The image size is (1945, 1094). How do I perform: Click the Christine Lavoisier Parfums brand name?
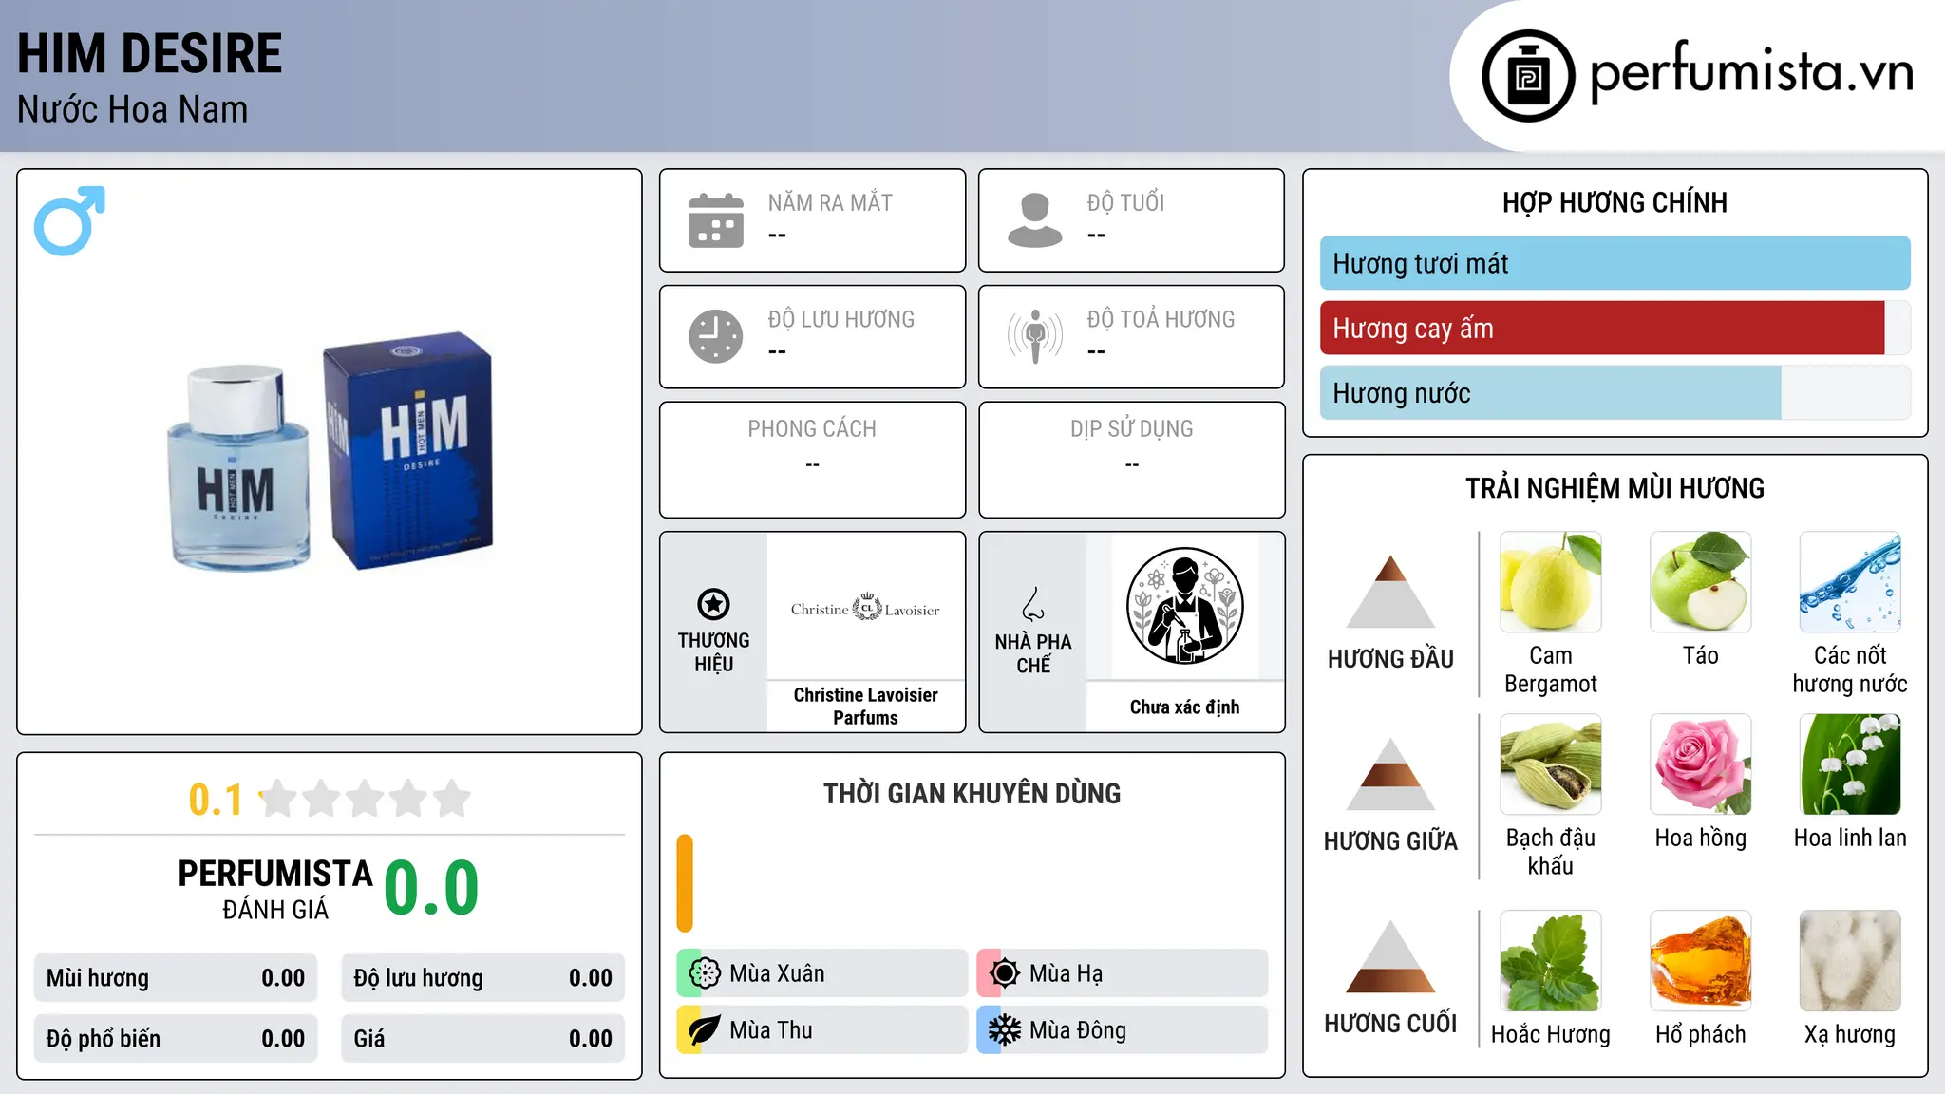(865, 707)
